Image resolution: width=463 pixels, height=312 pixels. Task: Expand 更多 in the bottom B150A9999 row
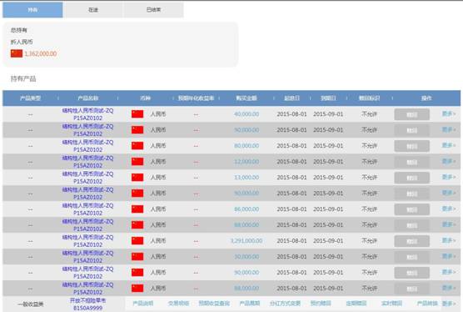point(449,304)
